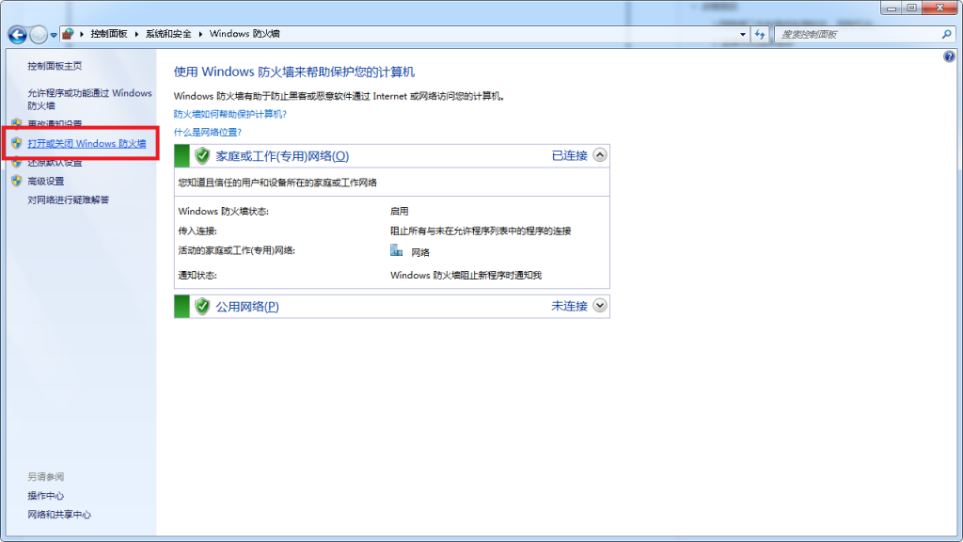
Task: Open help via blue question mark icon
Action: tap(949, 57)
